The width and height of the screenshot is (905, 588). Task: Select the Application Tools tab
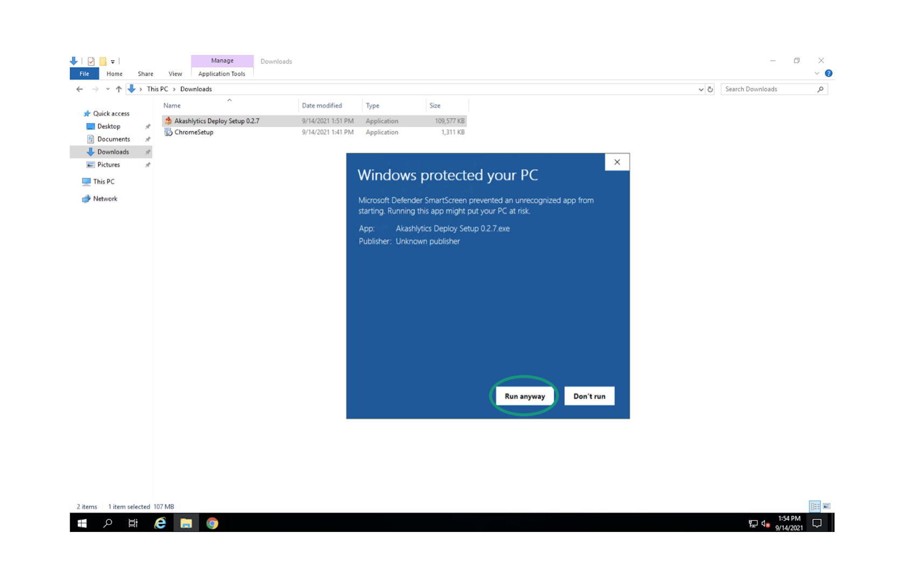coord(221,74)
